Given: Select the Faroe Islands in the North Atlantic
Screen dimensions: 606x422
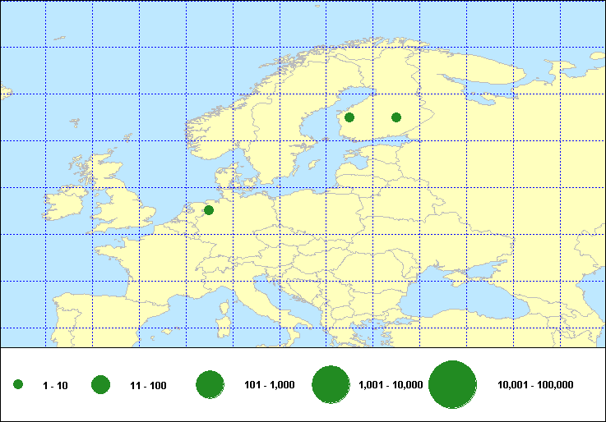Looking at the screenshot, I should click(x=75, y=123).
